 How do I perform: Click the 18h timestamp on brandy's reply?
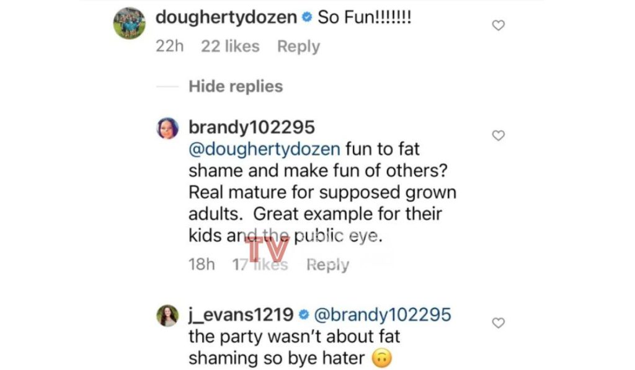202,265
